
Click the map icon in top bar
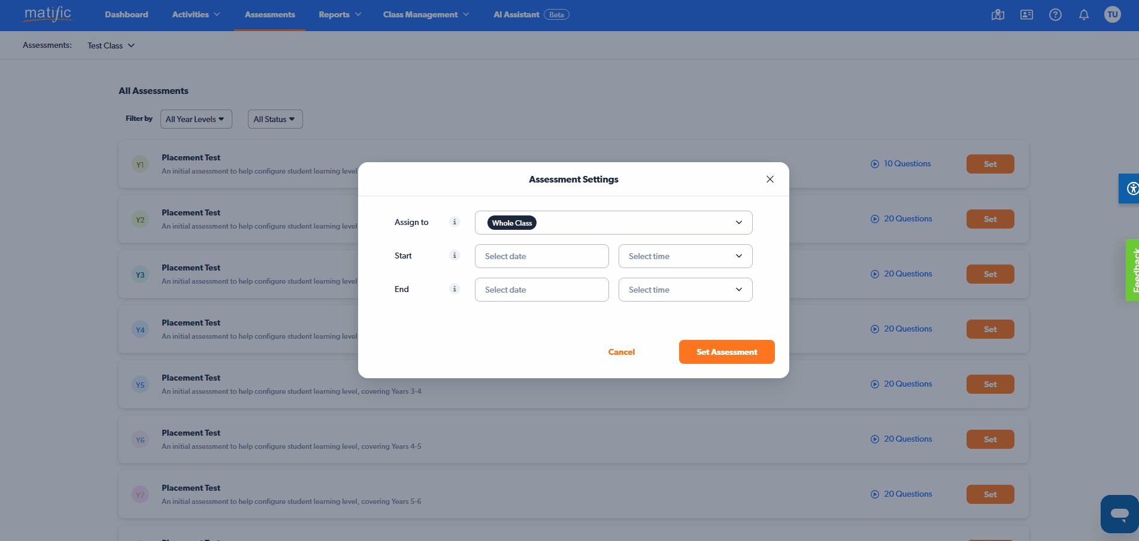tap(998, 15)
